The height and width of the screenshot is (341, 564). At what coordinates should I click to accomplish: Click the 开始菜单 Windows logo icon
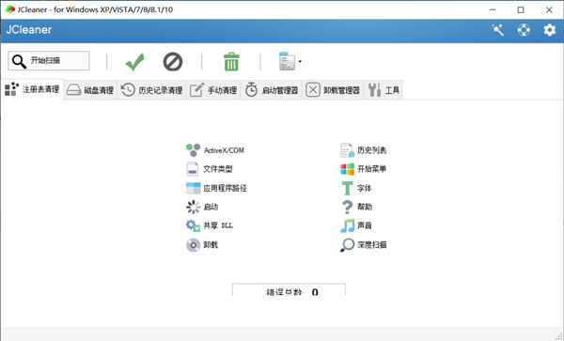348,169
